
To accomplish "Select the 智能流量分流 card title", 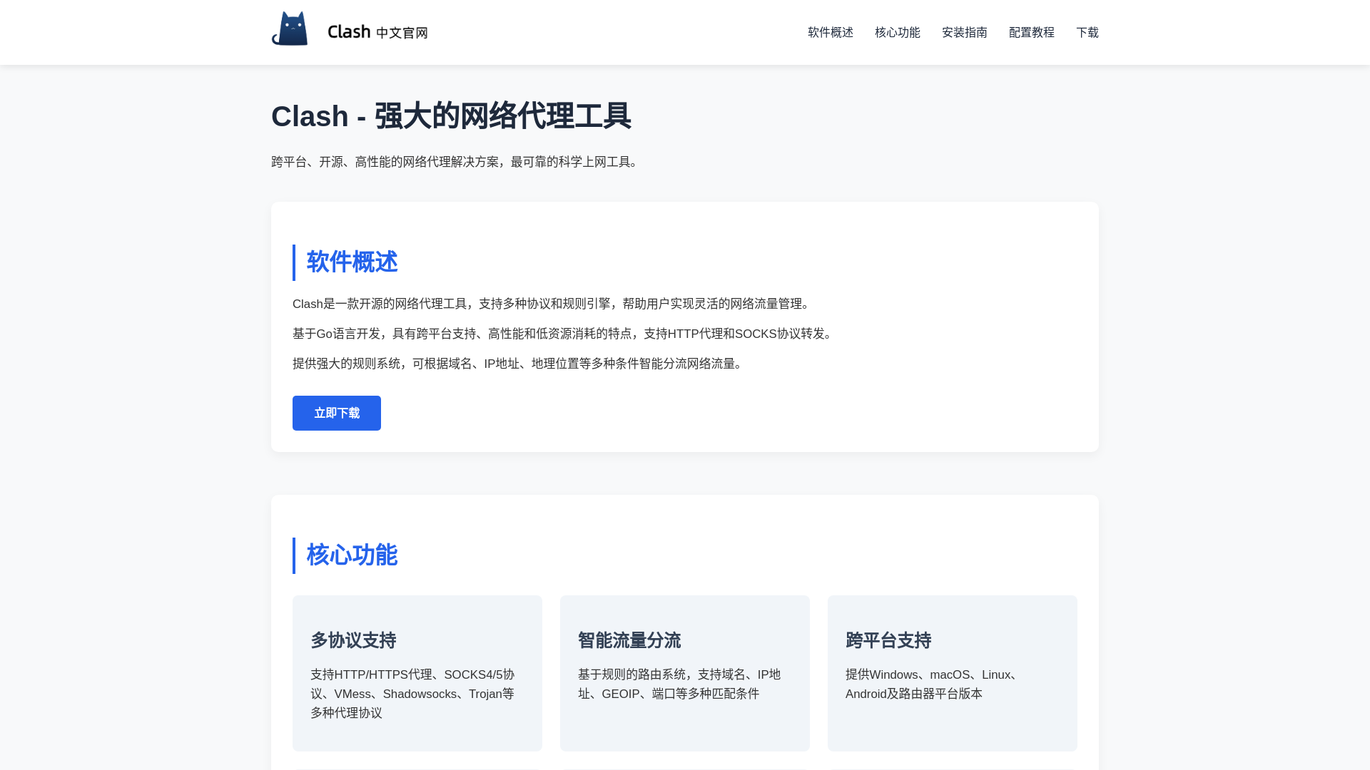I will pyautogui.click(x=629, y=640).
